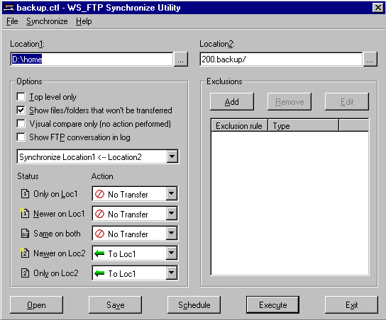
Task: Open the Synchronize direction dropdown
Action: click(172, 156)
